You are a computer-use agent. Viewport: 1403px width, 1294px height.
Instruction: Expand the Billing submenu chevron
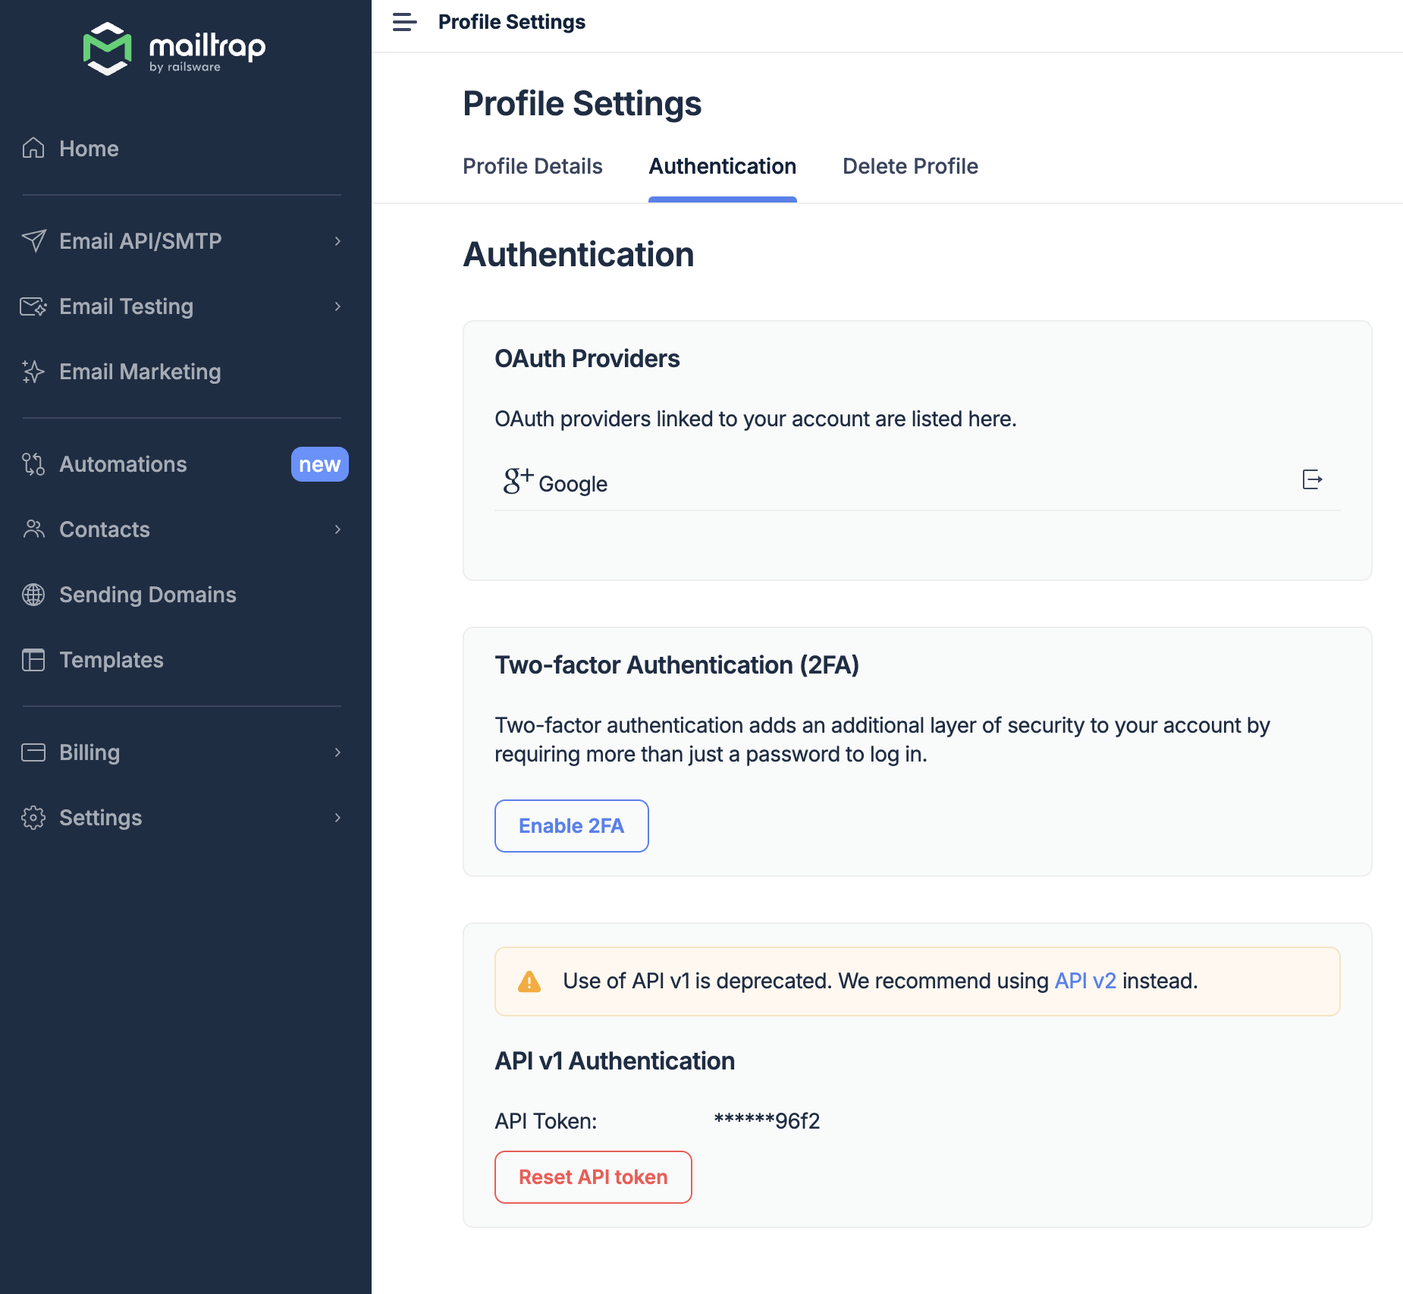337,752
